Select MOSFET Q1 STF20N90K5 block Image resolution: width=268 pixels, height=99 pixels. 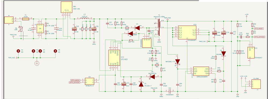pos(147,43)
